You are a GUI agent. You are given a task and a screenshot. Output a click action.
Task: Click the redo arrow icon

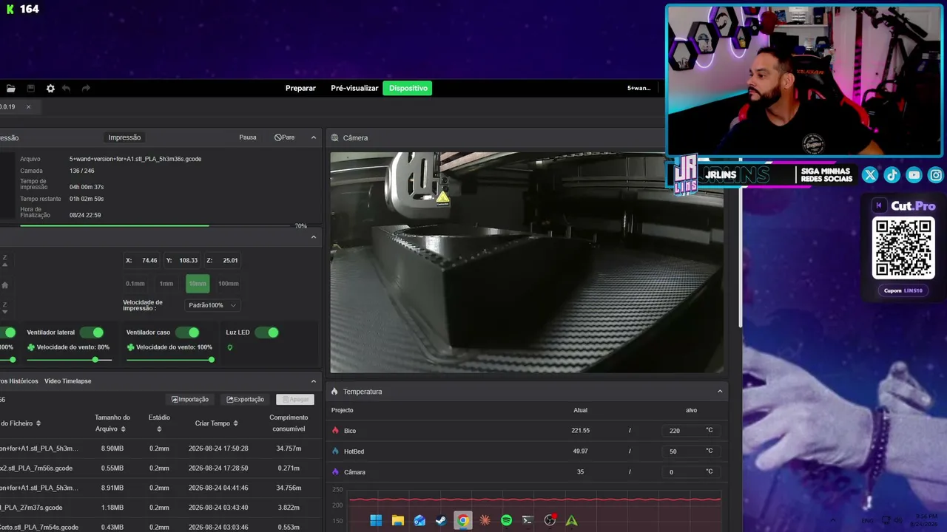(x=86, y=89)
